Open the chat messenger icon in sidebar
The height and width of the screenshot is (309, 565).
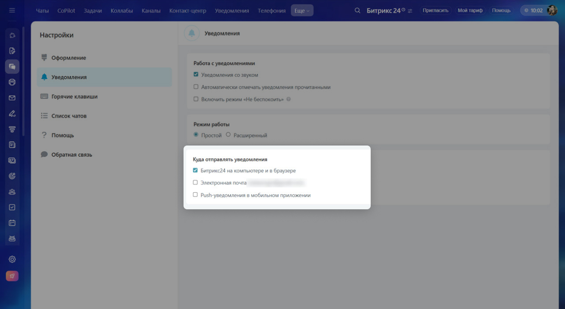click(x=12, y=66)
